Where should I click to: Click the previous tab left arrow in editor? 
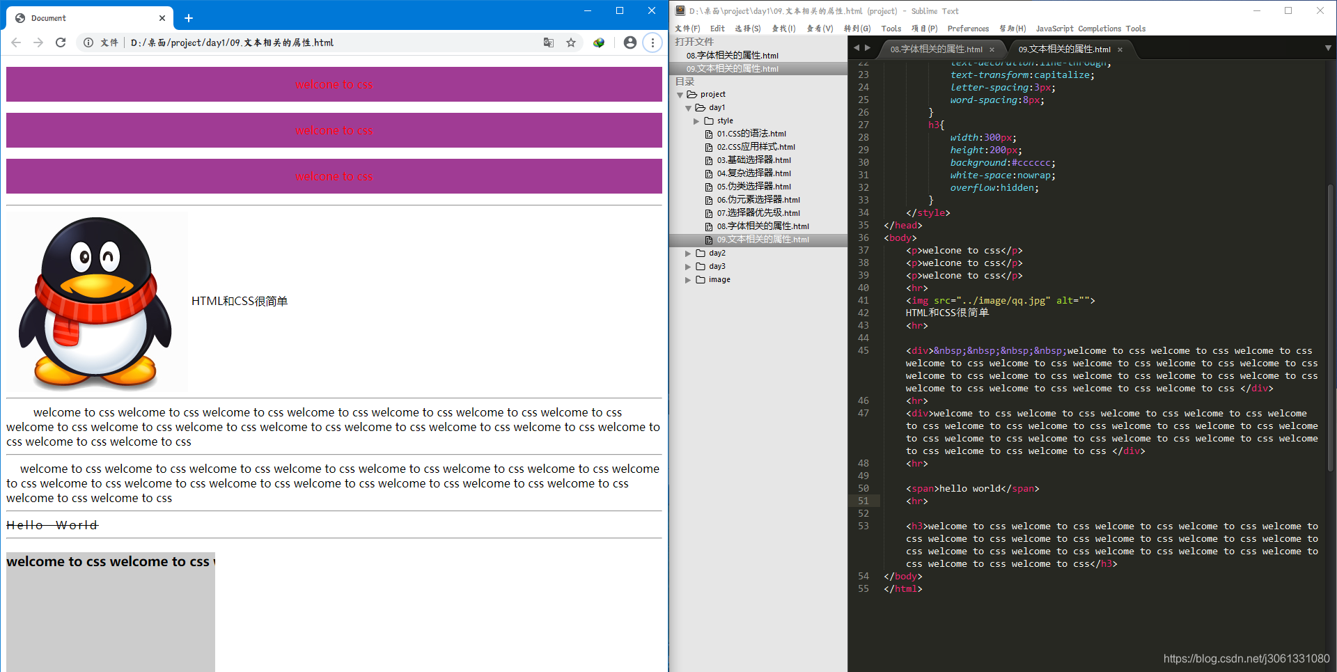click(857, 48)
